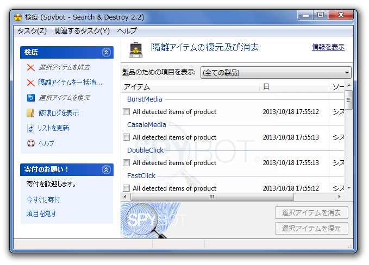Click the CasaleMedia group header

pyautogui.click(x=147, y=124)
